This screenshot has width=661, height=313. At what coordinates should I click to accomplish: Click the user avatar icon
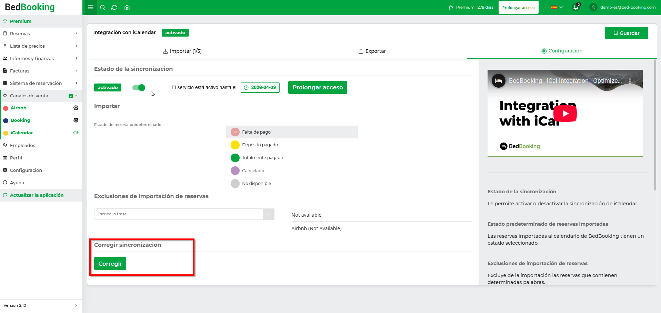(x=593, y=7)
